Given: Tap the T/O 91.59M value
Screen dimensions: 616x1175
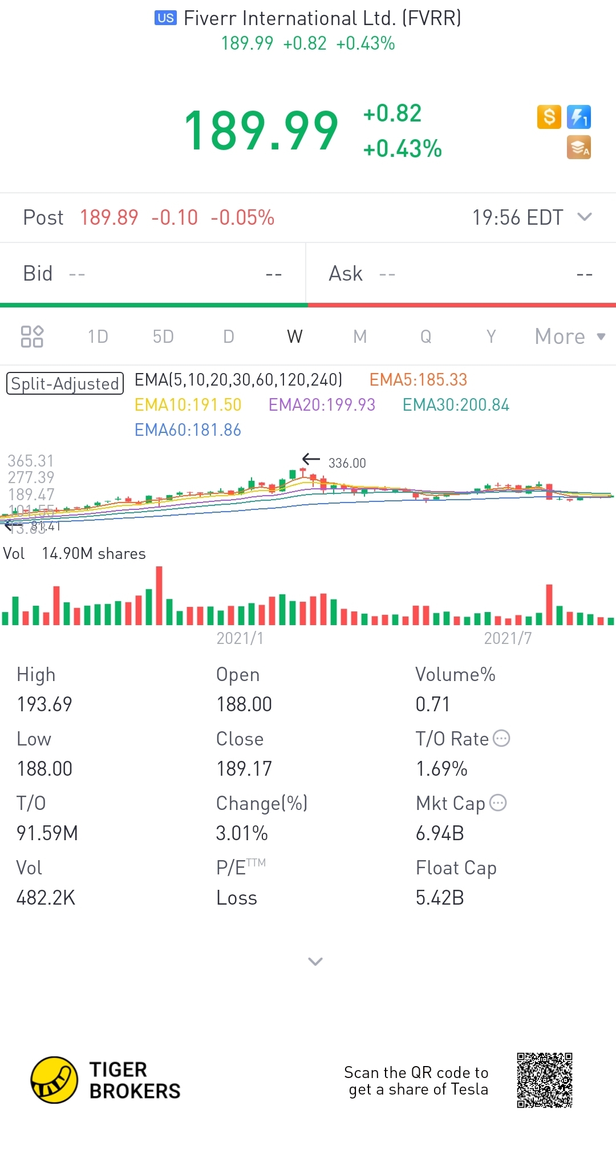Looking at the screenshot, I should point(47,833).
